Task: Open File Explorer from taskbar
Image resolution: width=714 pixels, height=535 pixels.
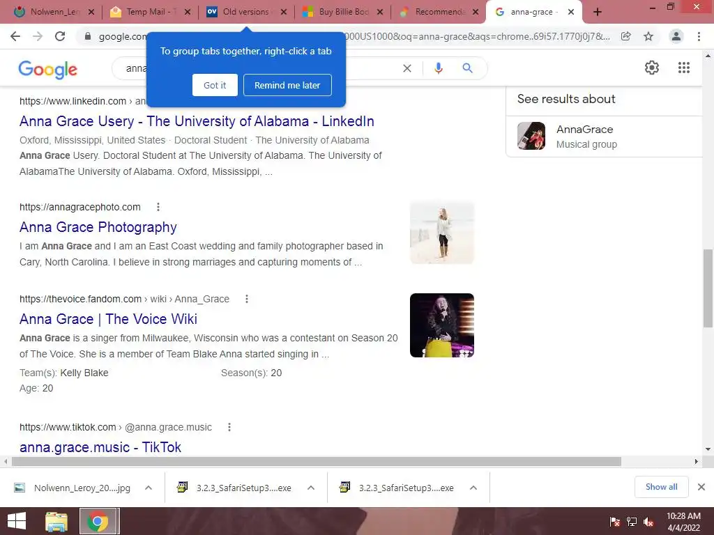Action: [56, 521]
